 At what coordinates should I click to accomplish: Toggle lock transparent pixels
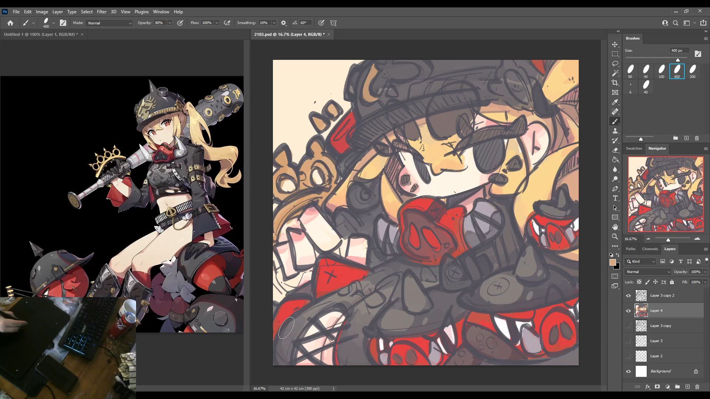point(639,282)
